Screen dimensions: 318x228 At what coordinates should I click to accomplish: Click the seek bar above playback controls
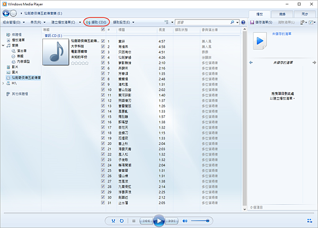(x=159, y=213)
